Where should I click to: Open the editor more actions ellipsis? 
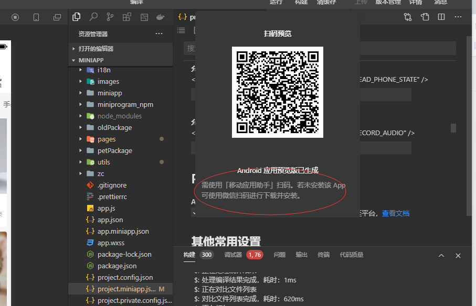[458, 17]
